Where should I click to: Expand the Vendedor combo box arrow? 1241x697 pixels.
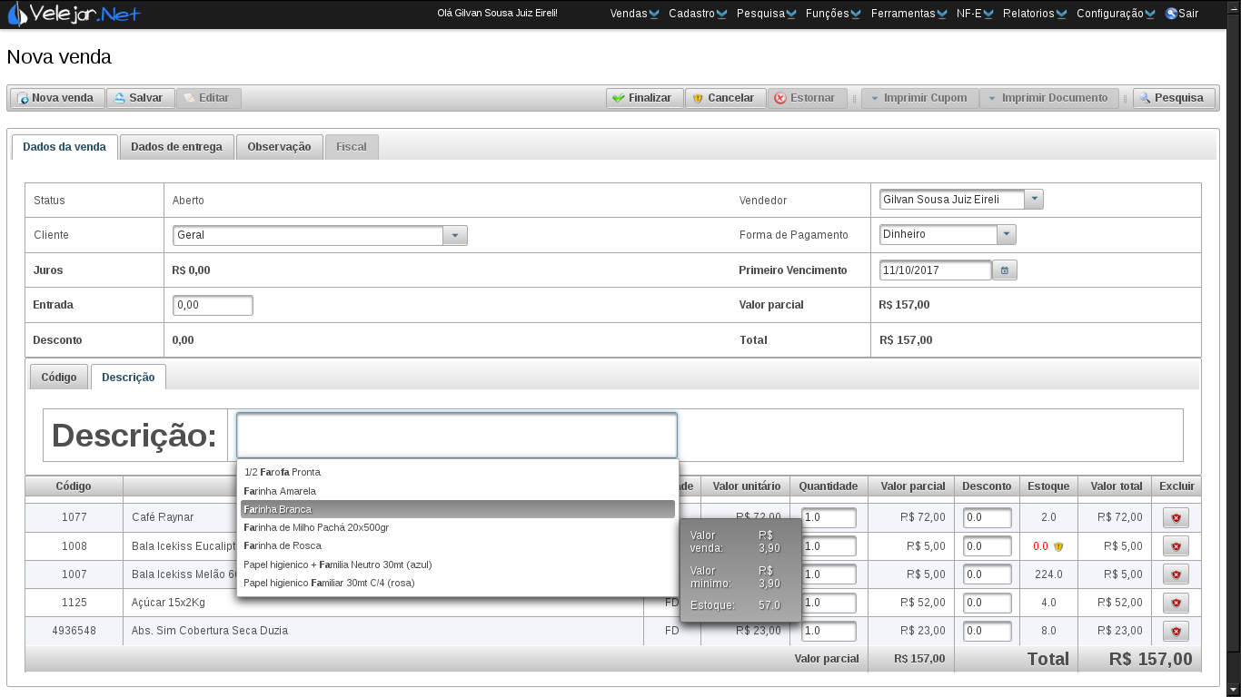tap(1034, 200)
